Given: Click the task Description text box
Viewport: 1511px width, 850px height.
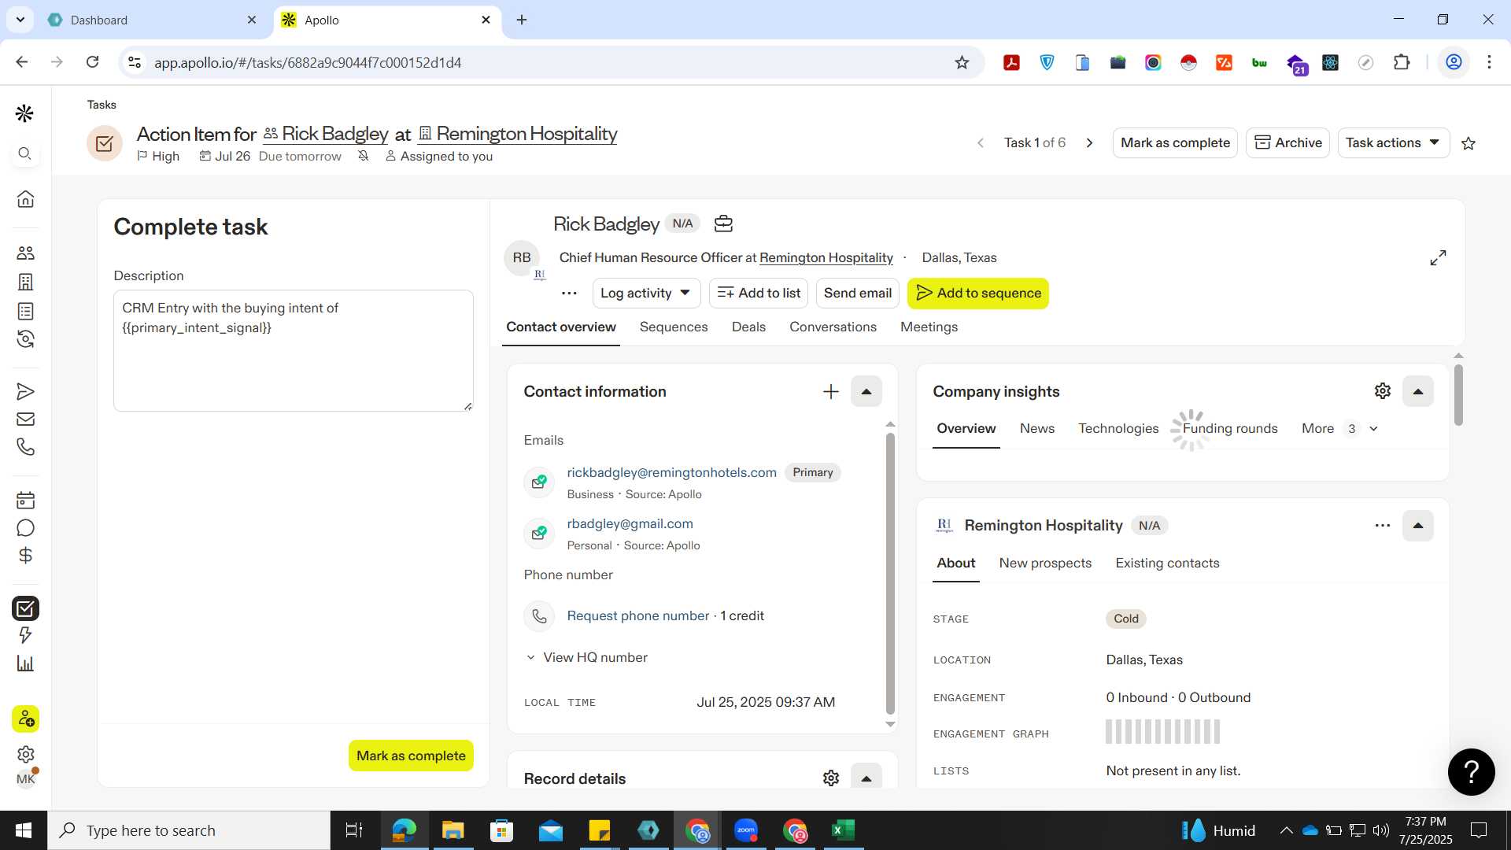Looking at the screenshot, I should [293, 350].
